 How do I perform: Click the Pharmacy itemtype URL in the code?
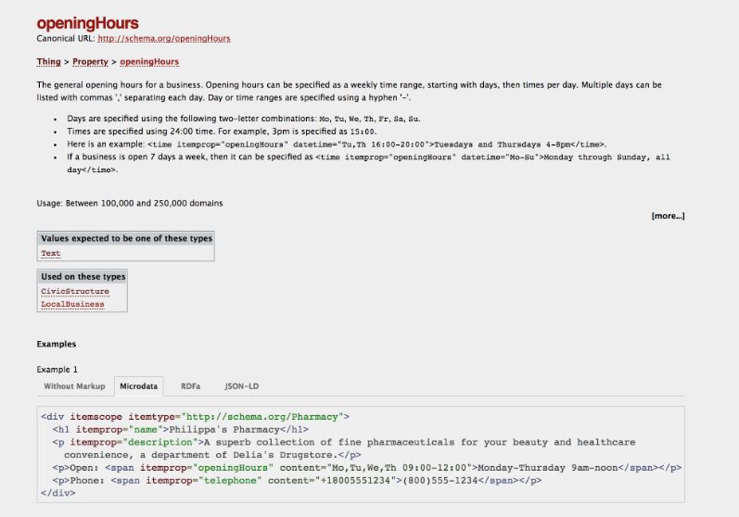tap(261, 417)
